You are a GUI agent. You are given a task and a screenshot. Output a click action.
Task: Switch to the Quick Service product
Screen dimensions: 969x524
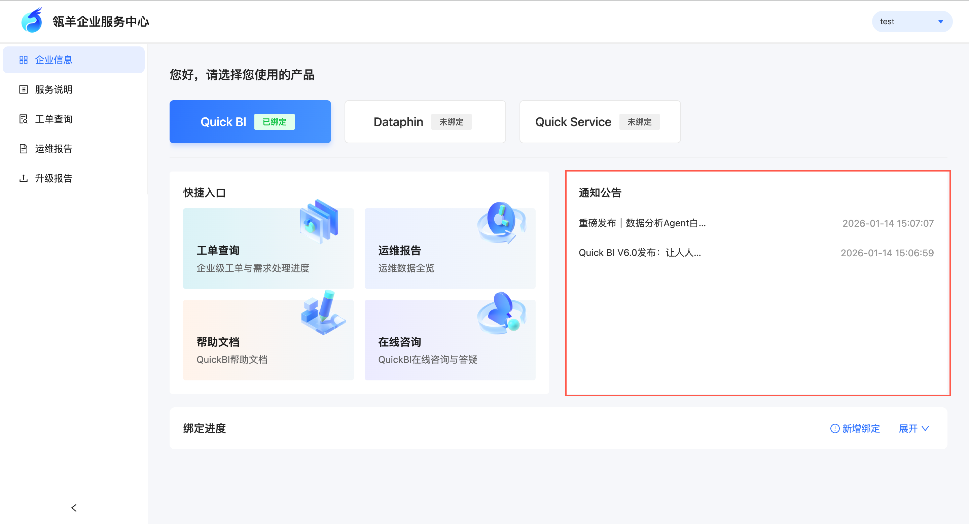(600, 122)
